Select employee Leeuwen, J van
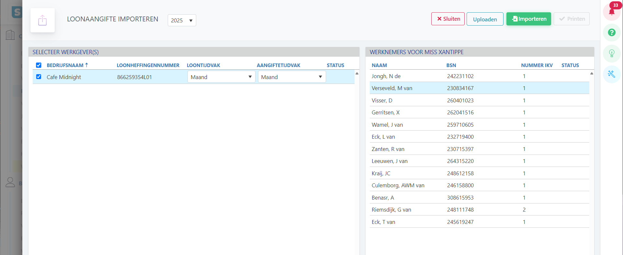Screen dimensions: 623x255 [x=390, y=161]
